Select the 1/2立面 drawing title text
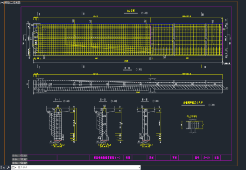 pos(131,11)
